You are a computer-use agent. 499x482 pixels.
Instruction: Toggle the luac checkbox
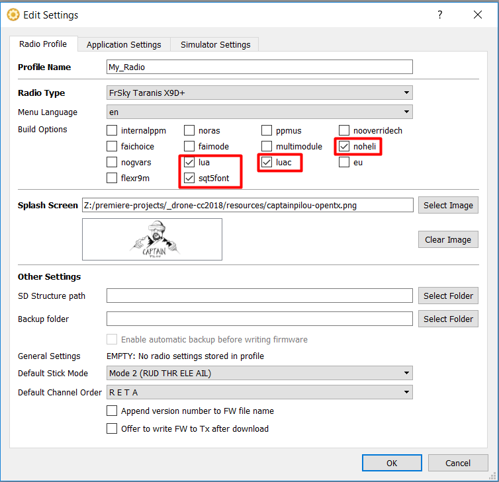pos(267,162)
